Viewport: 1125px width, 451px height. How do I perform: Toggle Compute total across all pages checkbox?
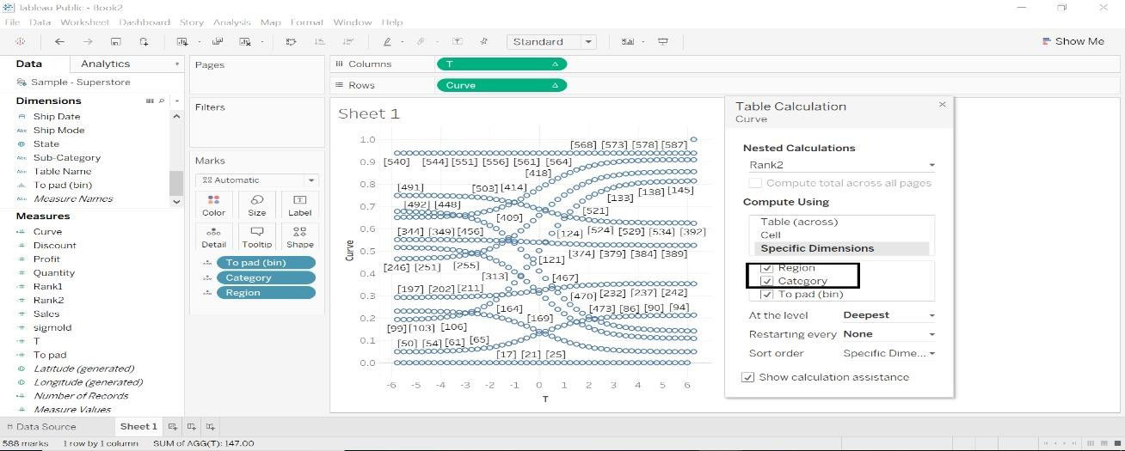coord(755,183)
